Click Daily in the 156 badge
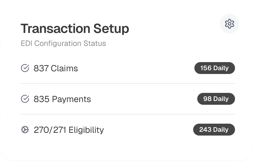Image resolution: width=254 pixels, height=162 pixels. pos(221,68)
